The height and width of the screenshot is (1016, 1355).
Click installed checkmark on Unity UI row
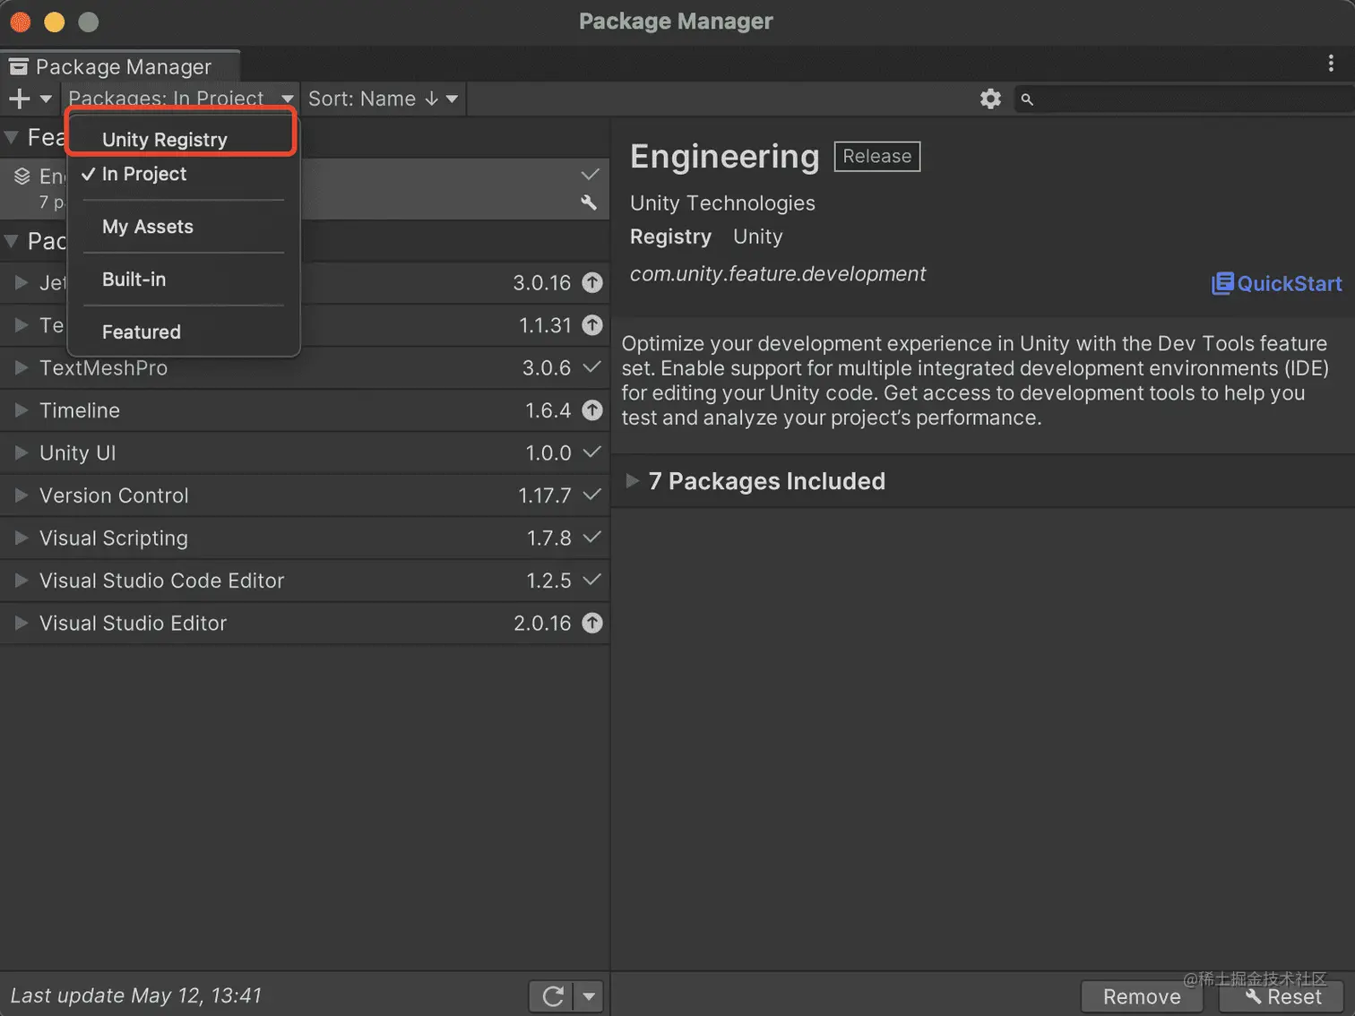pyautogui.click(x=591, y=452)
